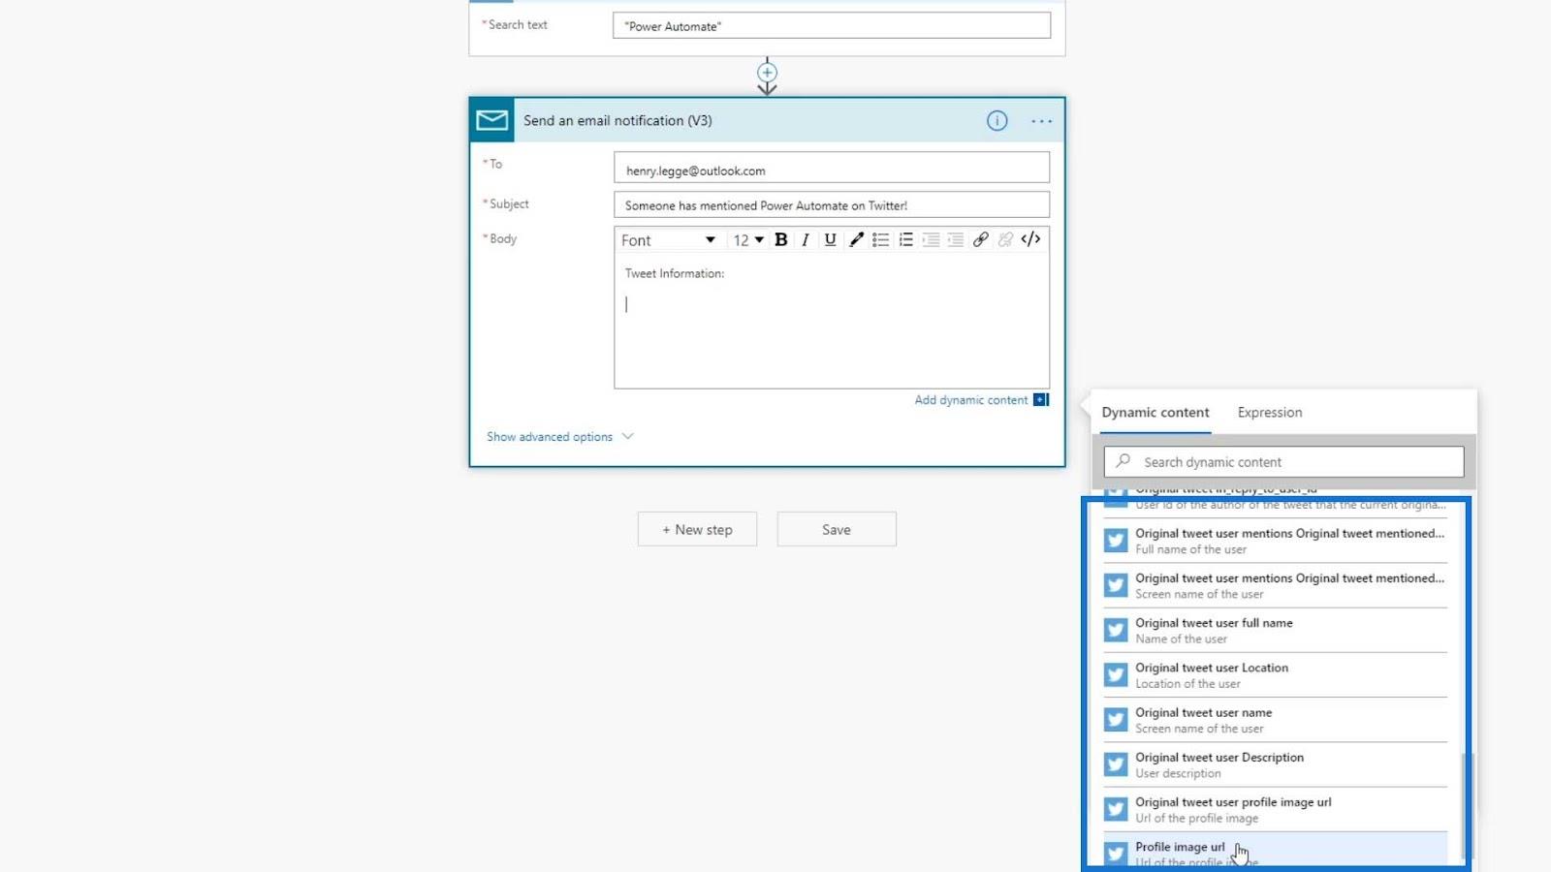Click the New step button

click(x=697, y=530)
